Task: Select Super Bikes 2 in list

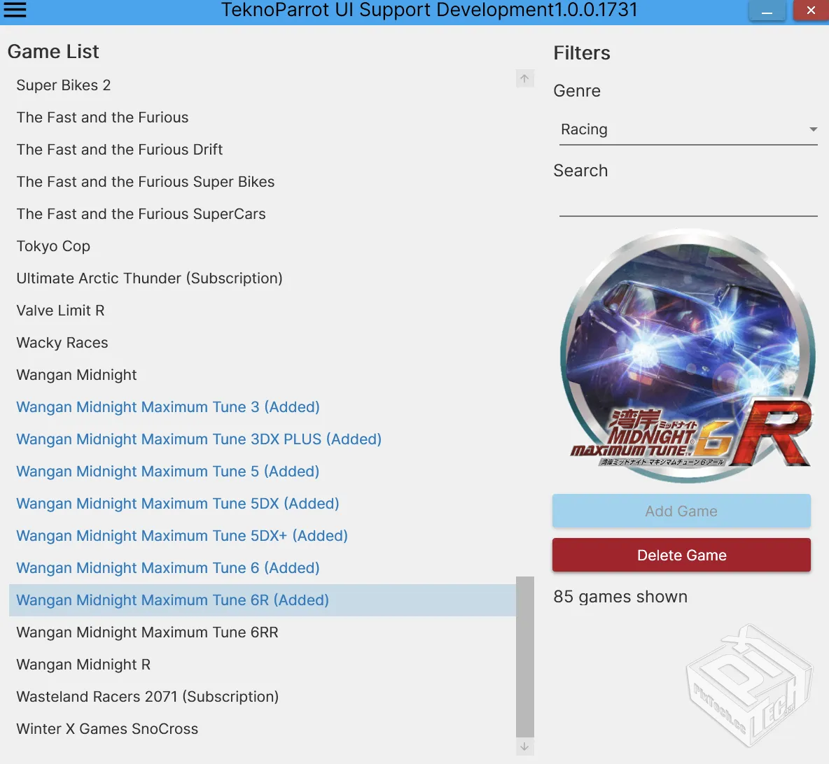Action: coord(64,85)
